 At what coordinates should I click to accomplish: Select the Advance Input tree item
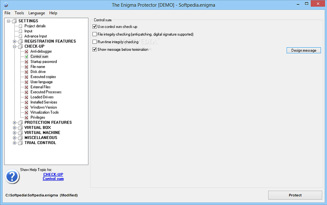[x=36, y=36]
